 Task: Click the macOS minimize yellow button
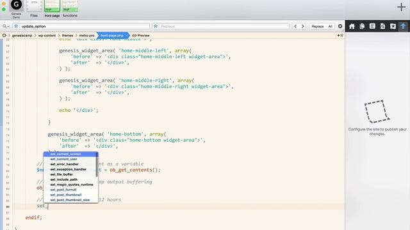tap(4, 4)
